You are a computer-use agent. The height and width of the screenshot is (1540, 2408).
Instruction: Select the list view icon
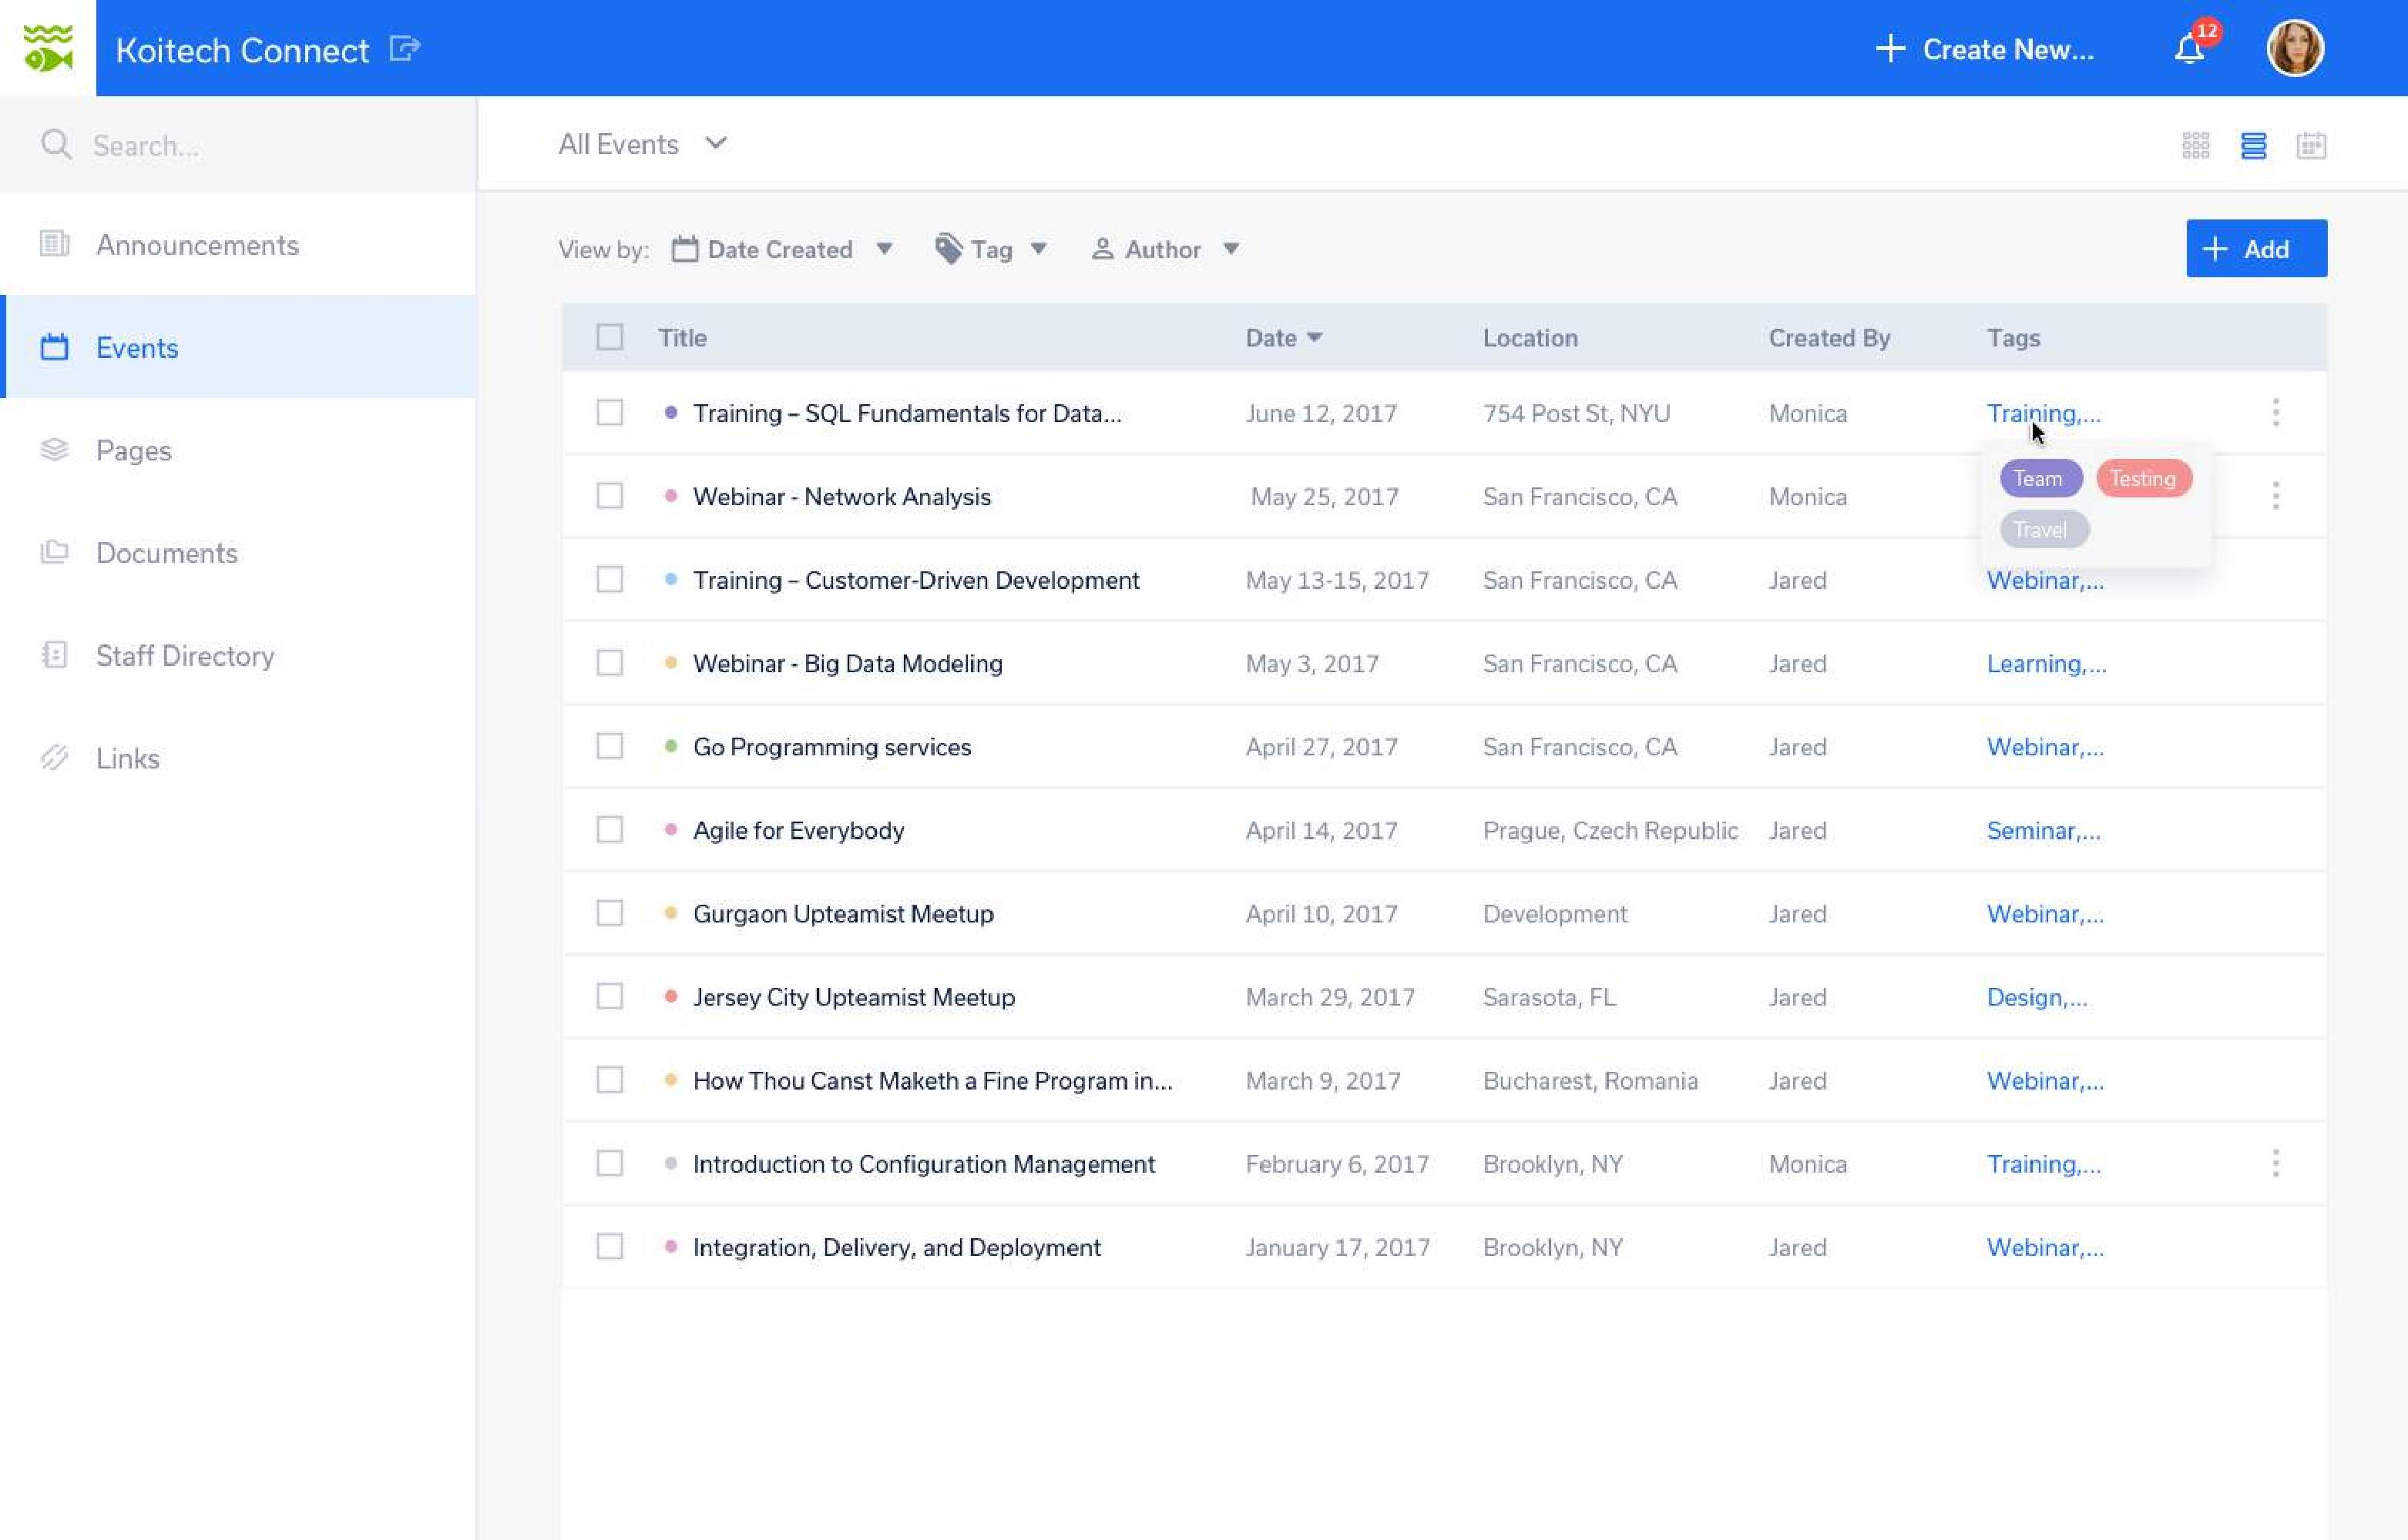pyautogui.click(x=2253, y=146)
